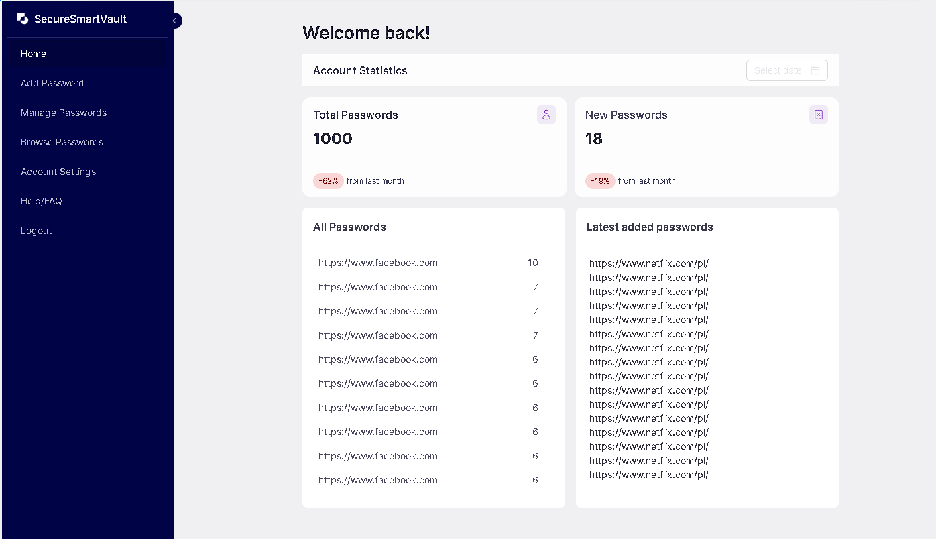Open Browse Passwords section
The image size is (936, 539).
coord(62,142)
